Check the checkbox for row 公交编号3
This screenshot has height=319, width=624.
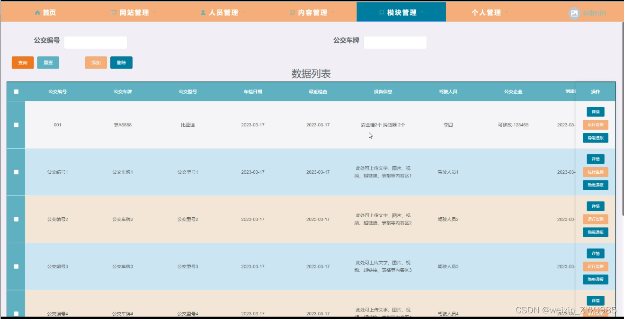coord(16,266)
